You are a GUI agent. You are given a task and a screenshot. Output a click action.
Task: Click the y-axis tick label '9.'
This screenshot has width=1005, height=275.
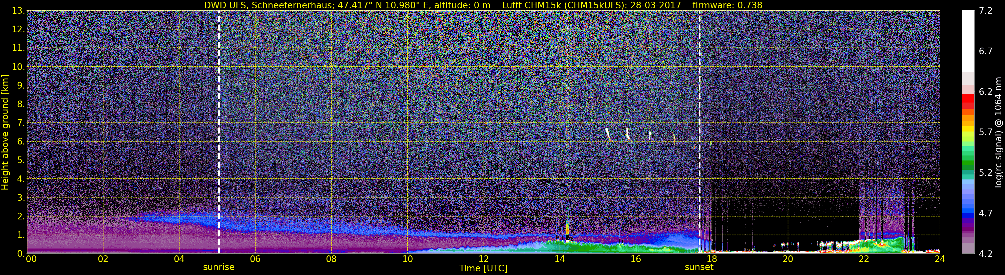pyautogui.click(x=21, y=86)
